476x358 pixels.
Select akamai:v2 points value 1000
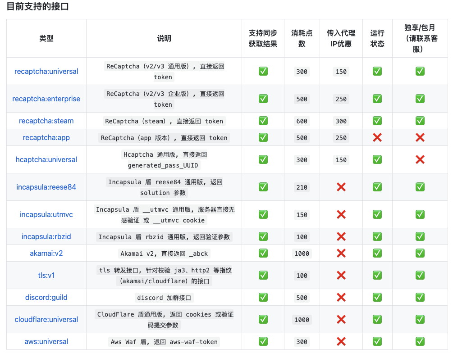tap(302, 254)
